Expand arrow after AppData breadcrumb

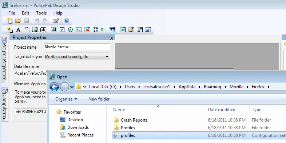(199, 87)
